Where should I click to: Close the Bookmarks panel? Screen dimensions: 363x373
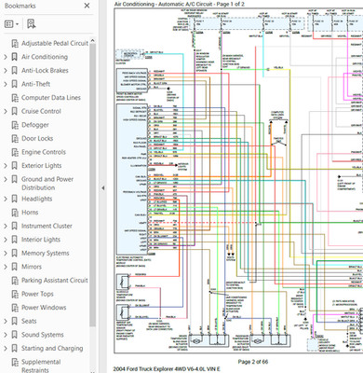87,6
